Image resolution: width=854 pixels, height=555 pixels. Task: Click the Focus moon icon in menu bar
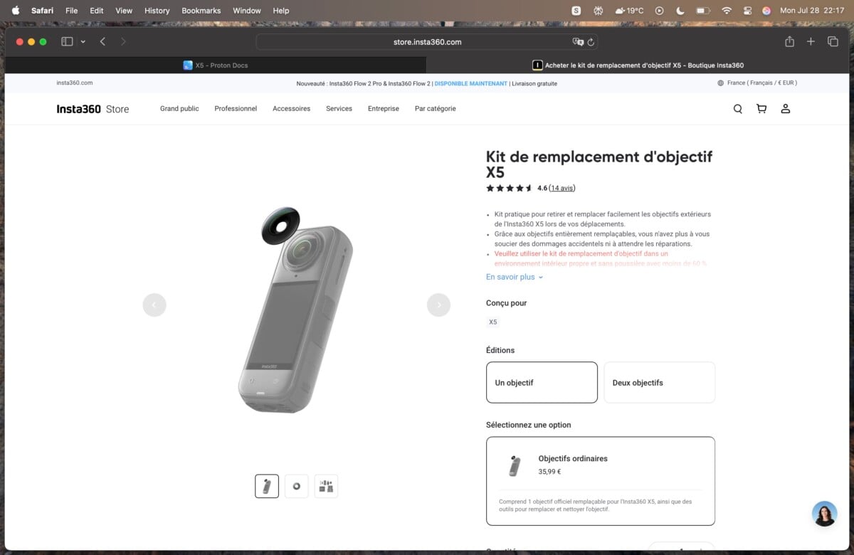pyautogui.click(x=680, y=11)
